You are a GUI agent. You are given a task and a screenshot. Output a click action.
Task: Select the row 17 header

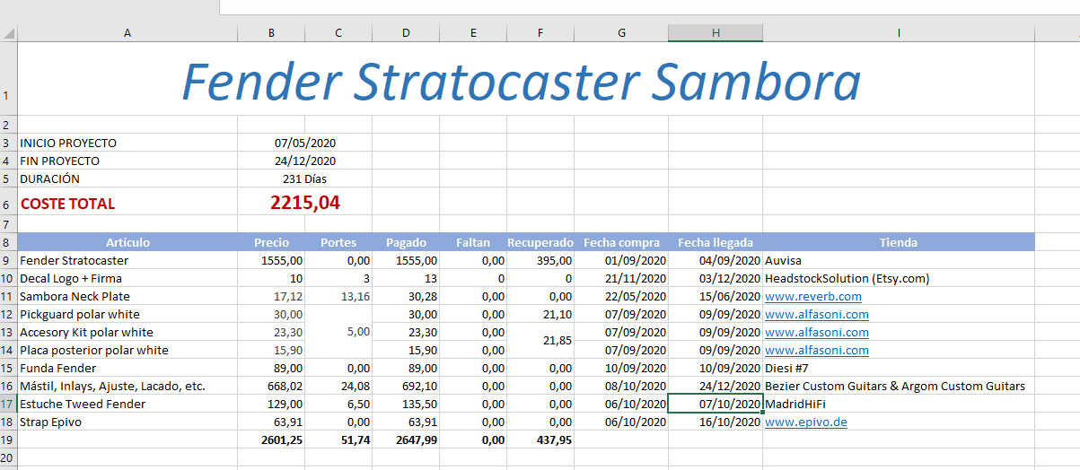(8, 404)
